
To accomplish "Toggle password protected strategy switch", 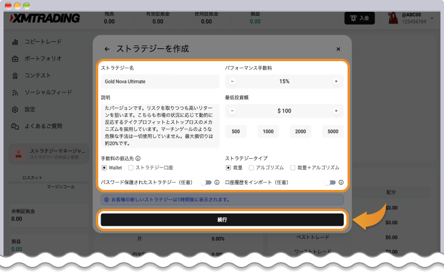I will (206, 183).
